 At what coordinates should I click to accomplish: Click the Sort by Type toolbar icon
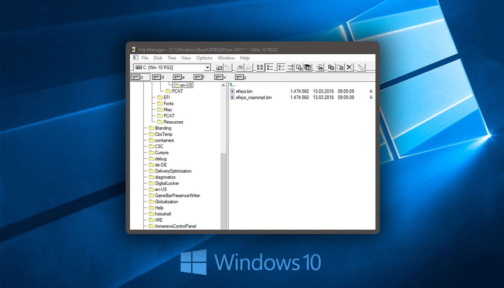[x=291, y=67]
